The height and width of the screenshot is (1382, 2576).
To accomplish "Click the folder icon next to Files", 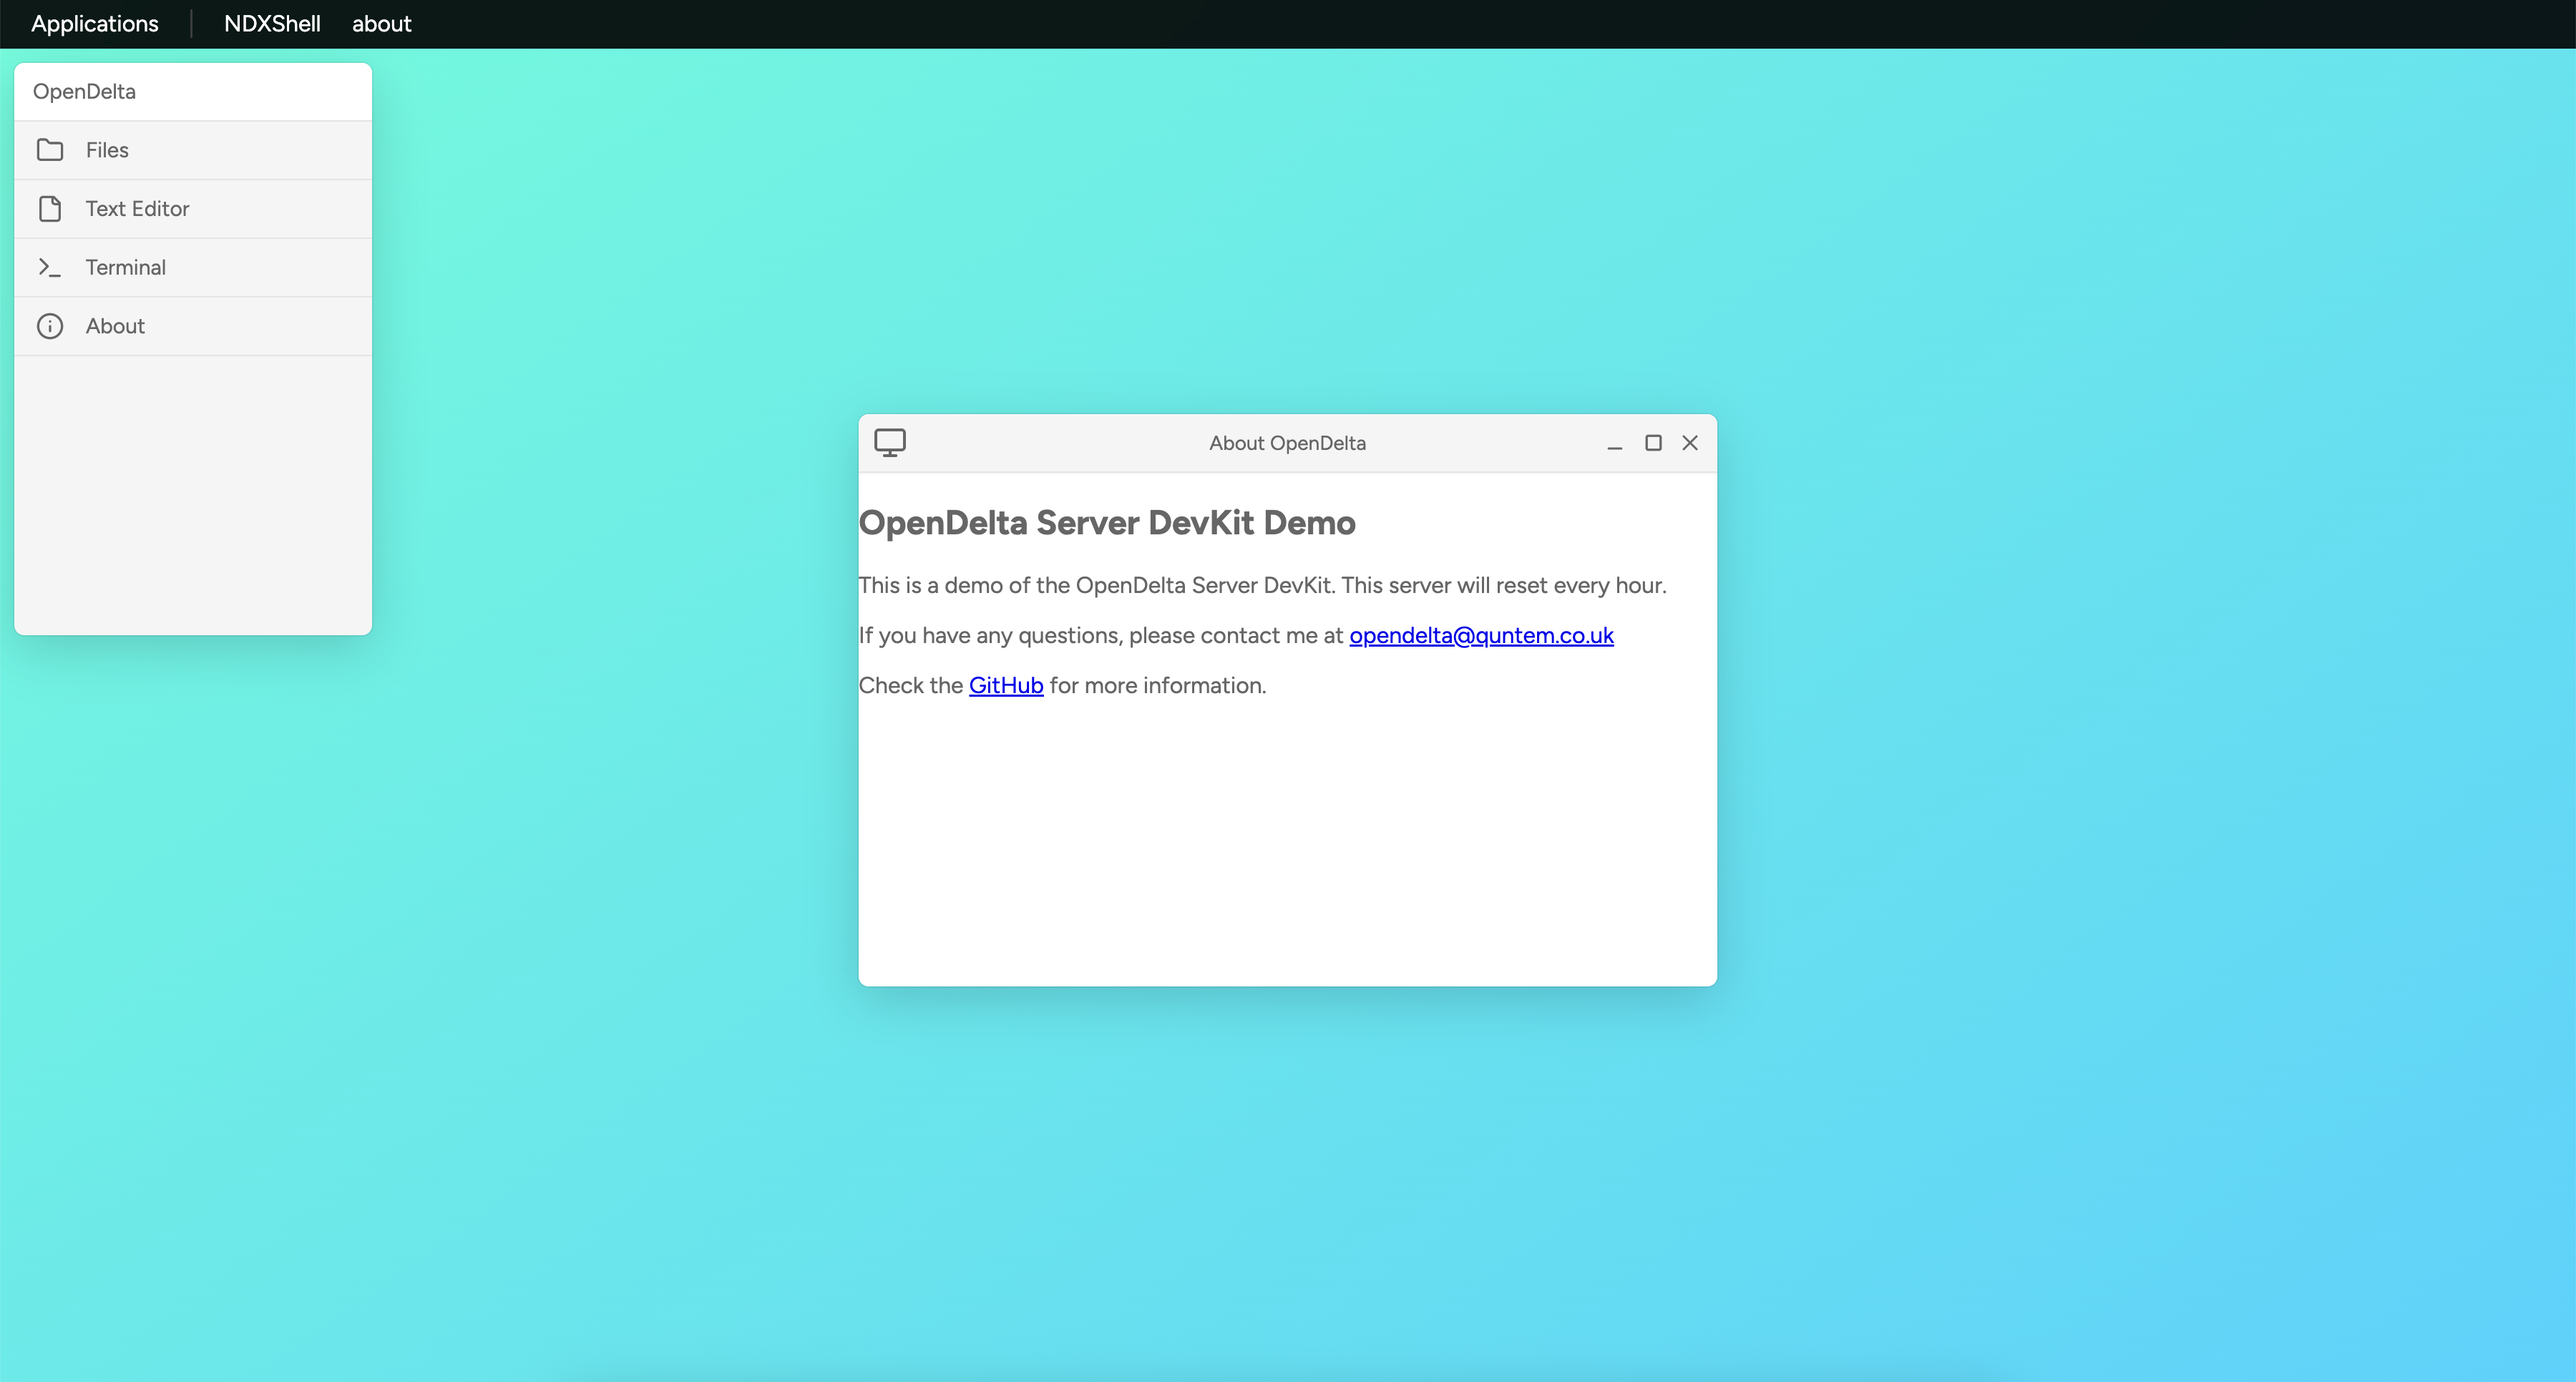I will 50,150.
